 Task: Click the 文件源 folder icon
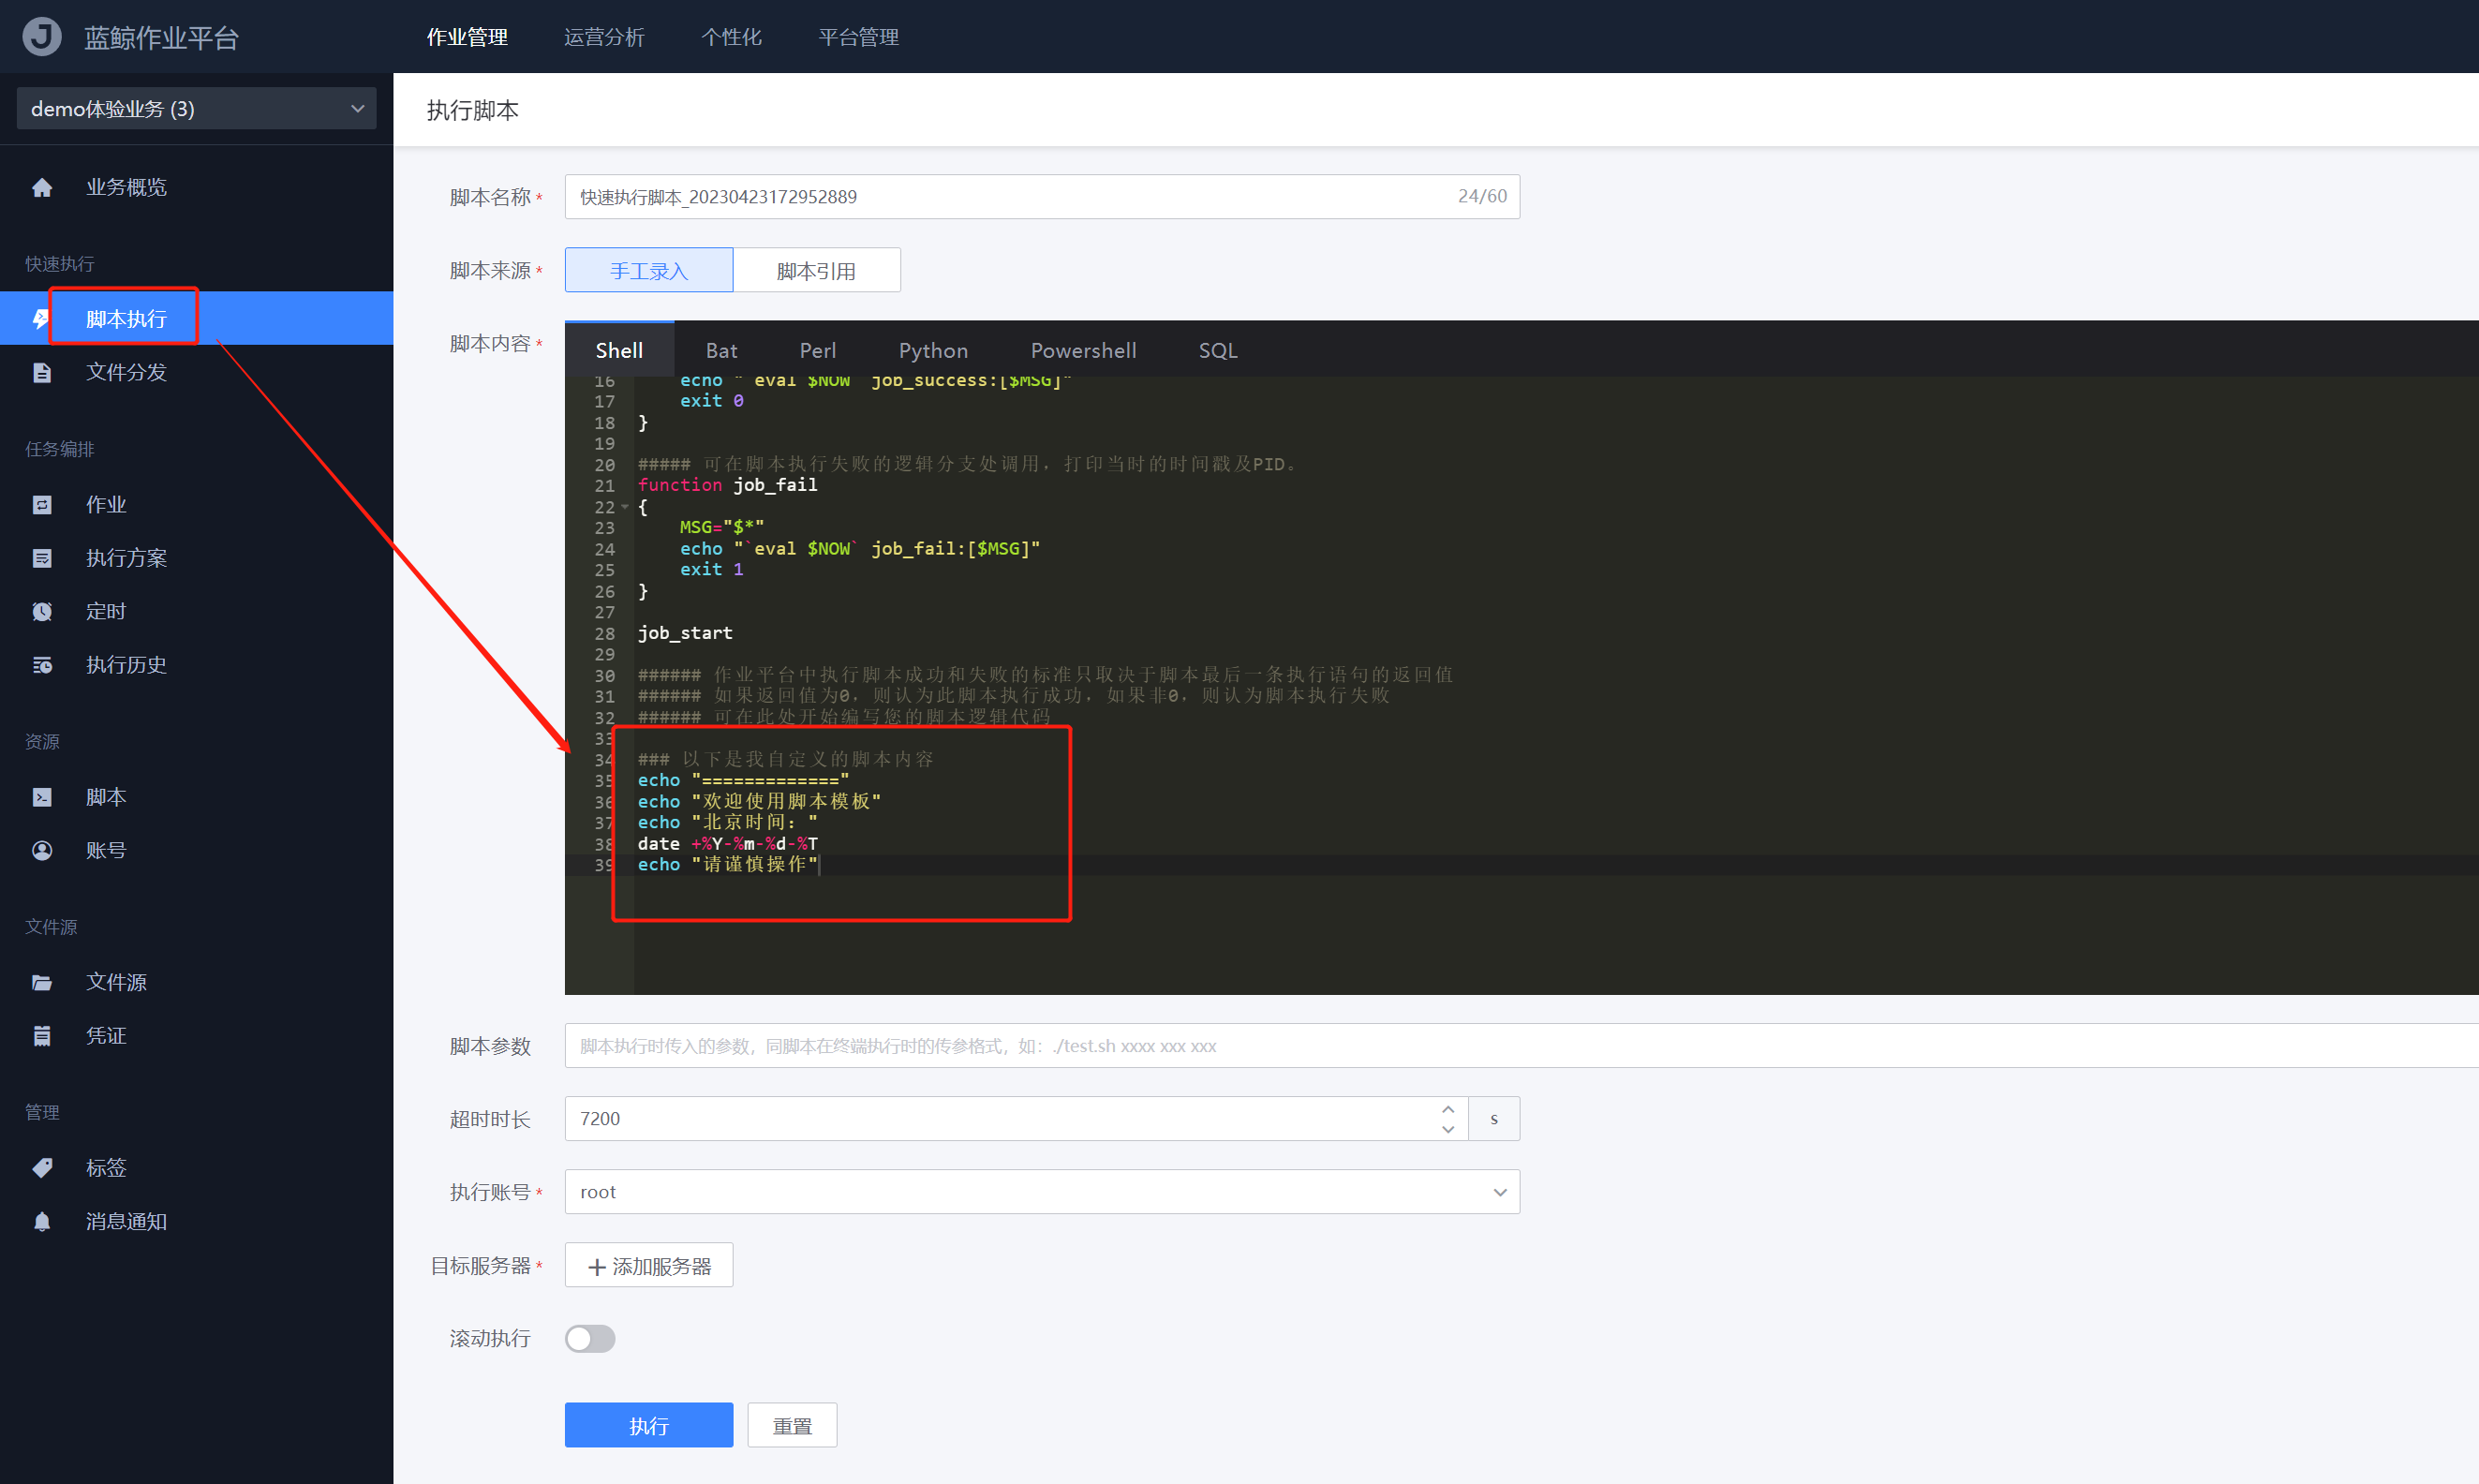[x=42, y=983]
